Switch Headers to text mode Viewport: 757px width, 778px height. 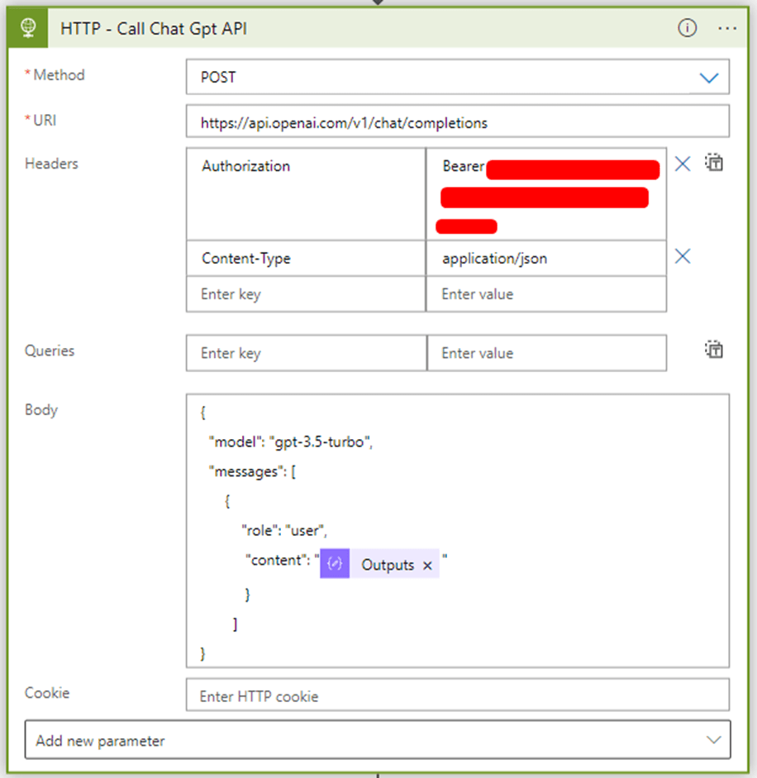point(714,163)
